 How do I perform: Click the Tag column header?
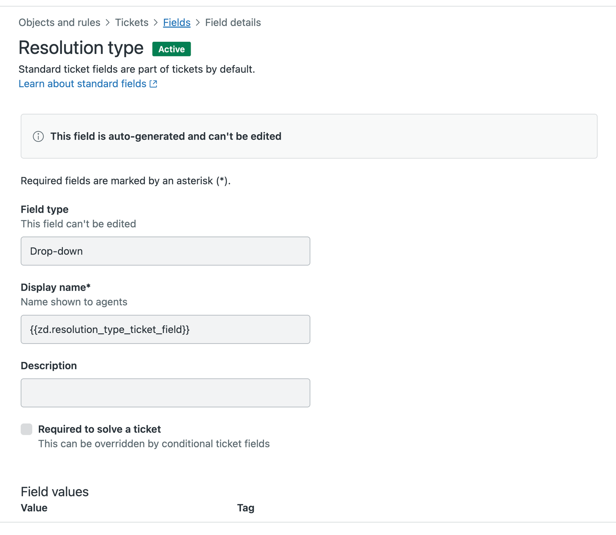(x=245, y=508)
